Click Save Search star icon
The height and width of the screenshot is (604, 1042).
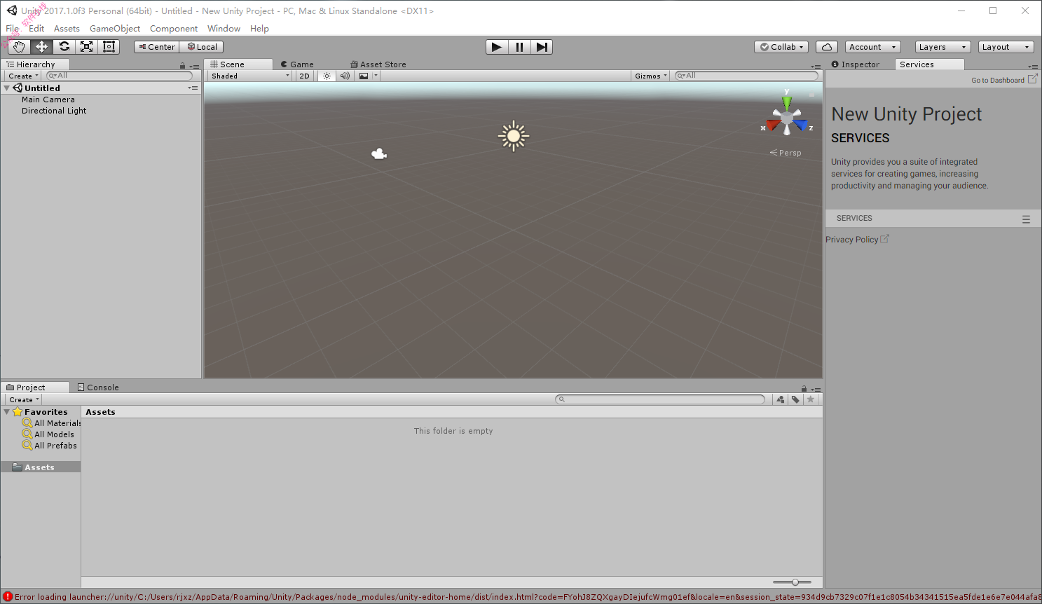(811, 399)
